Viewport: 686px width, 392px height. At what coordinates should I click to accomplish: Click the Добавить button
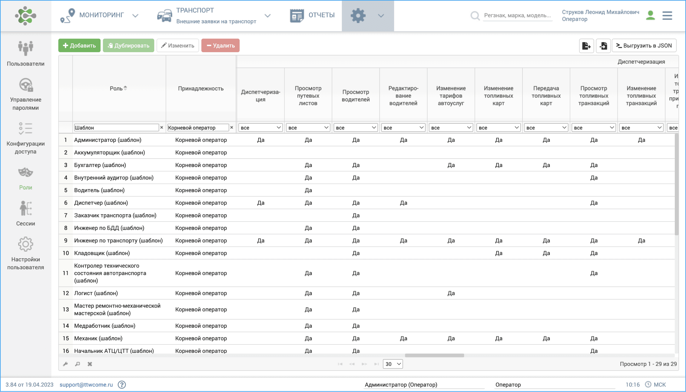(79, 45)
